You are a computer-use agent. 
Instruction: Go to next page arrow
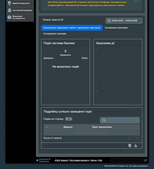136,138
